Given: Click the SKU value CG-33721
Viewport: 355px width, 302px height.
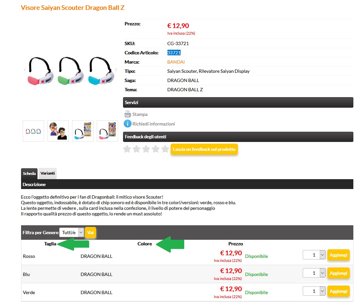Looking at the screenshot, I should tap(178, 43).
